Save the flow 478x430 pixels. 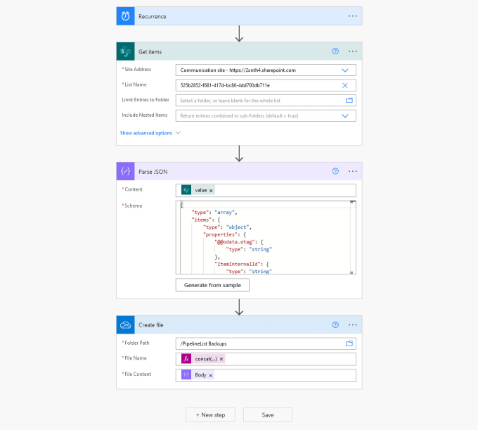268,415
